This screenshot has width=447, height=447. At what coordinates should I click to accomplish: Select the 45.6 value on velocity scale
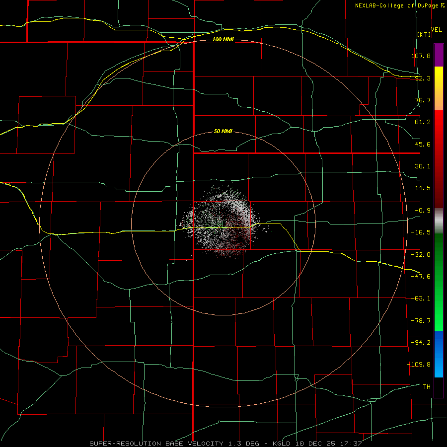point(423,144)
